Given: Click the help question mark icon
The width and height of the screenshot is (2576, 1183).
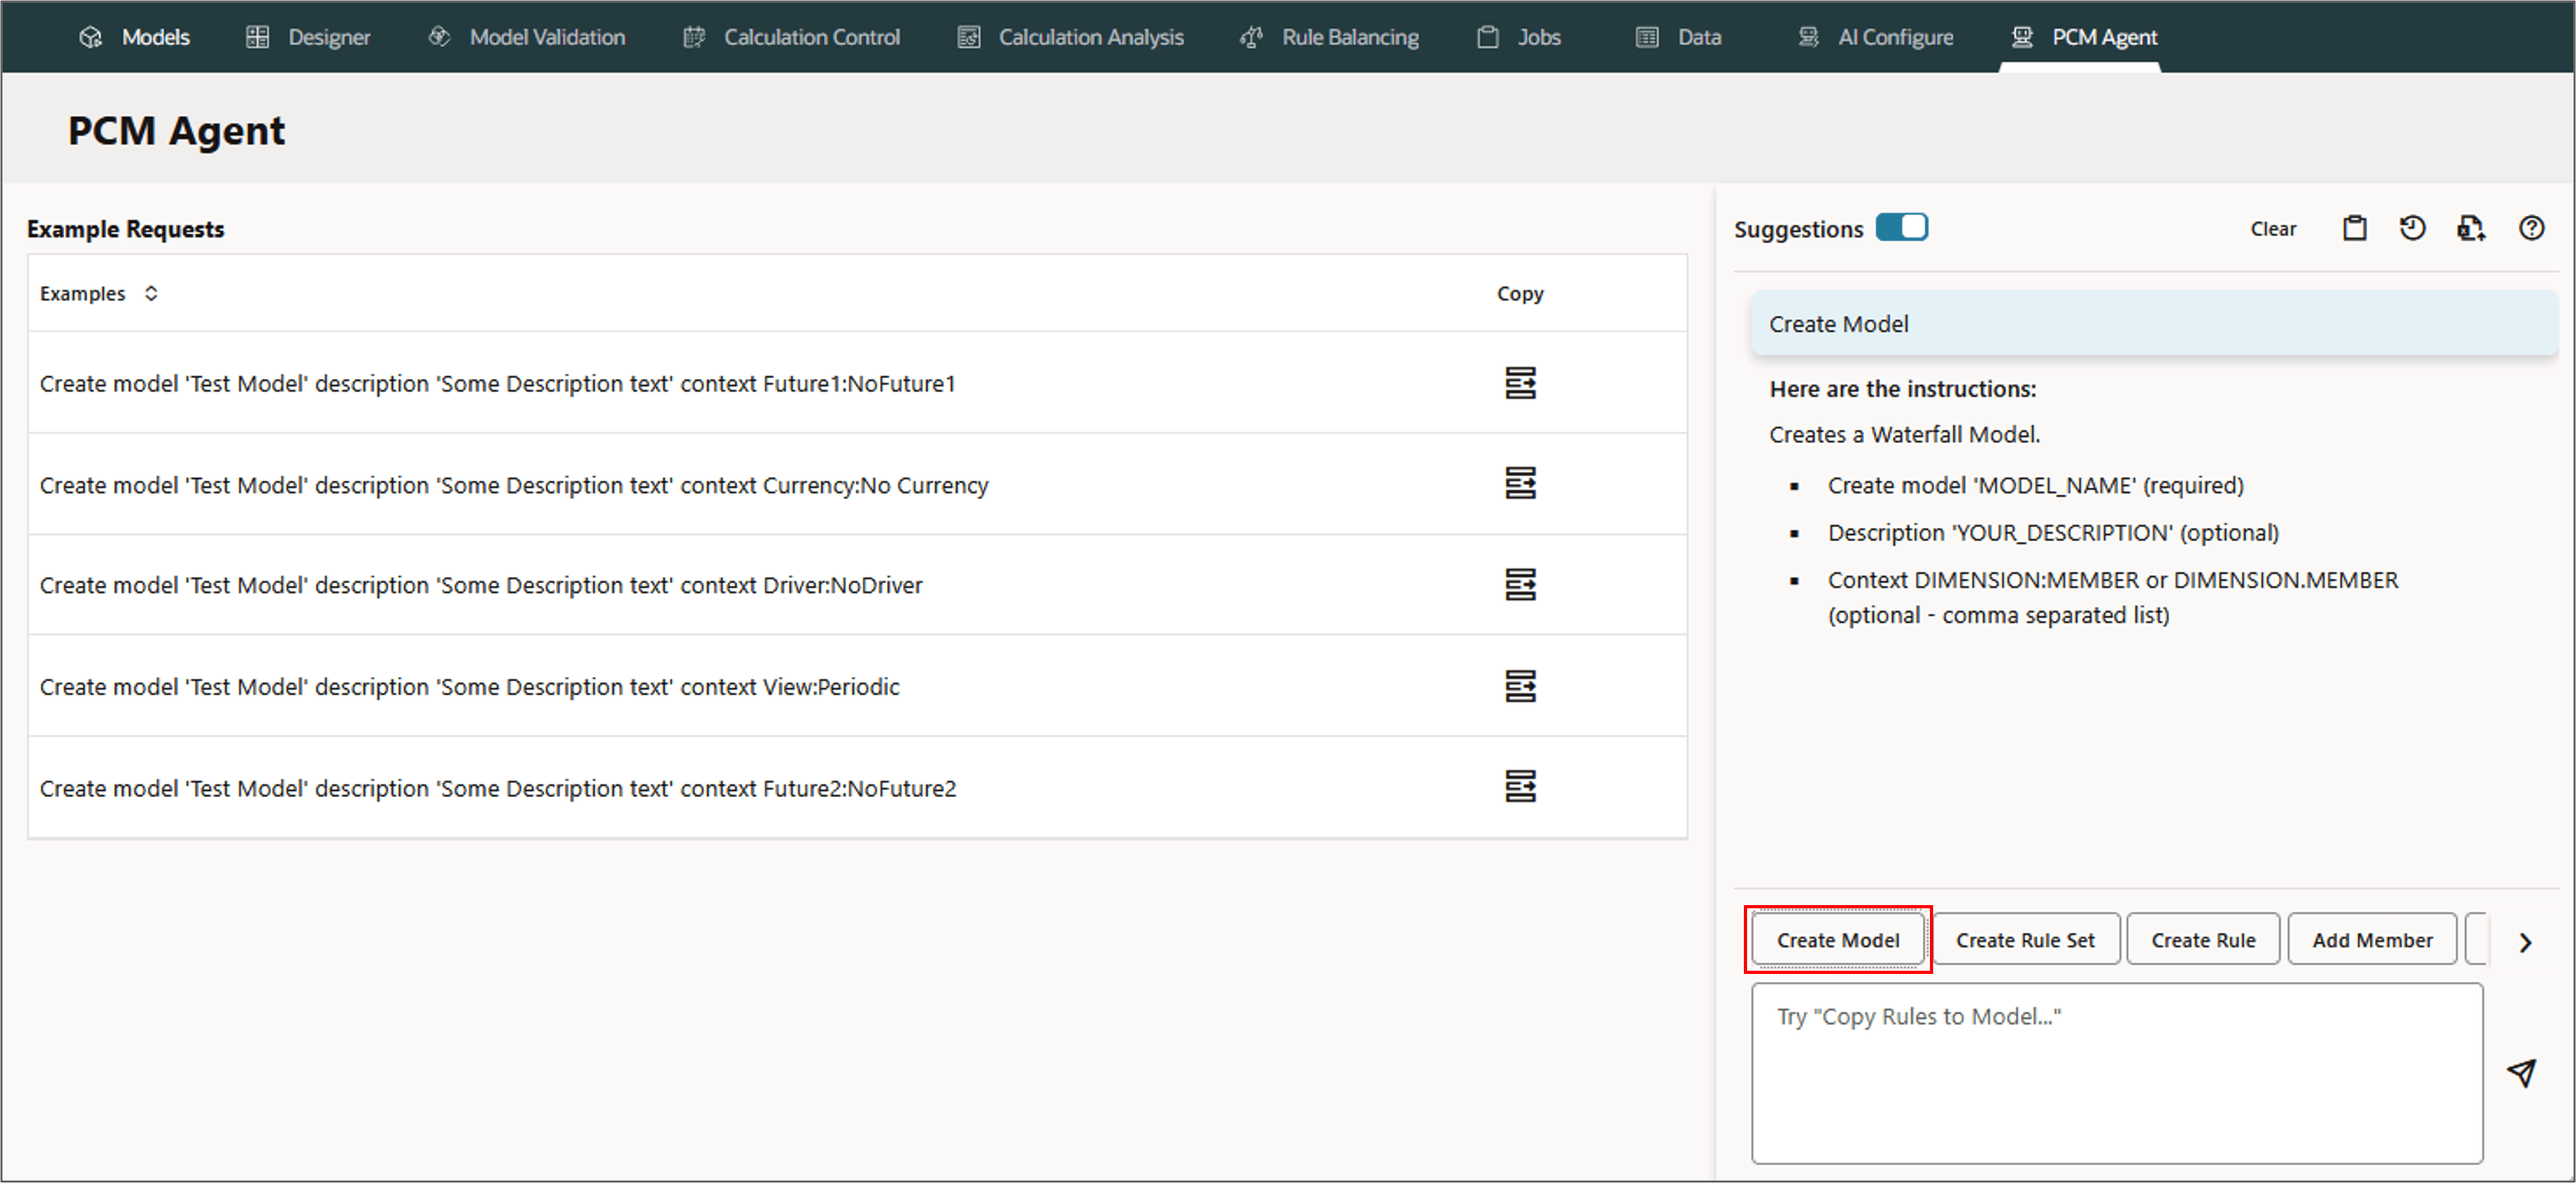Looking at the screenshot, I should click(2531, 229).
